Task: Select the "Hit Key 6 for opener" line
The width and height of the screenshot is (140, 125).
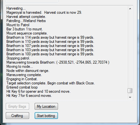Action: tap(38, 91)
